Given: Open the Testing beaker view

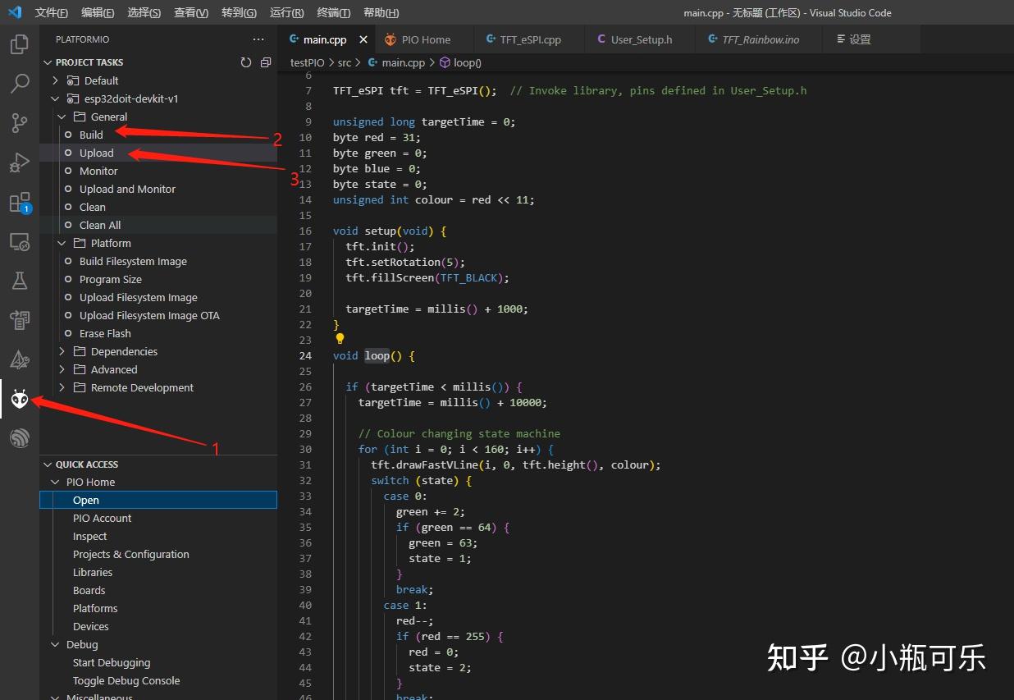Looking at the screenshot, I should pos(19,280).
